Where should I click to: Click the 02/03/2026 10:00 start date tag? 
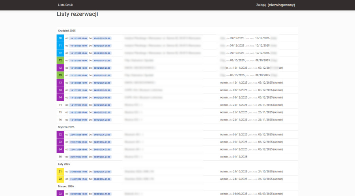click(x=78, y=194)
